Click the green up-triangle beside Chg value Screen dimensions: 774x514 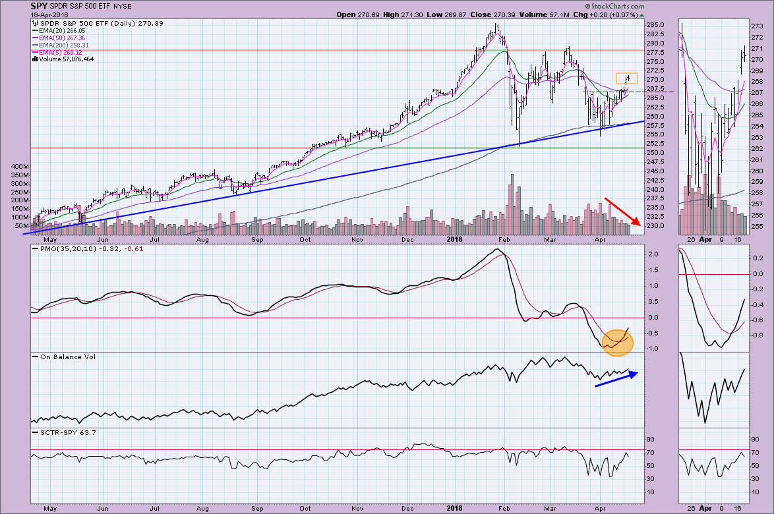pos(642,14)
